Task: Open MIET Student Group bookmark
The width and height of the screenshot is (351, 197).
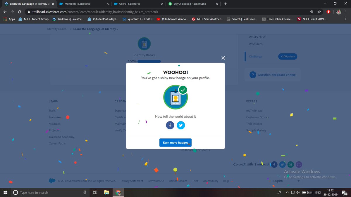Action: (x=33, y=19)
